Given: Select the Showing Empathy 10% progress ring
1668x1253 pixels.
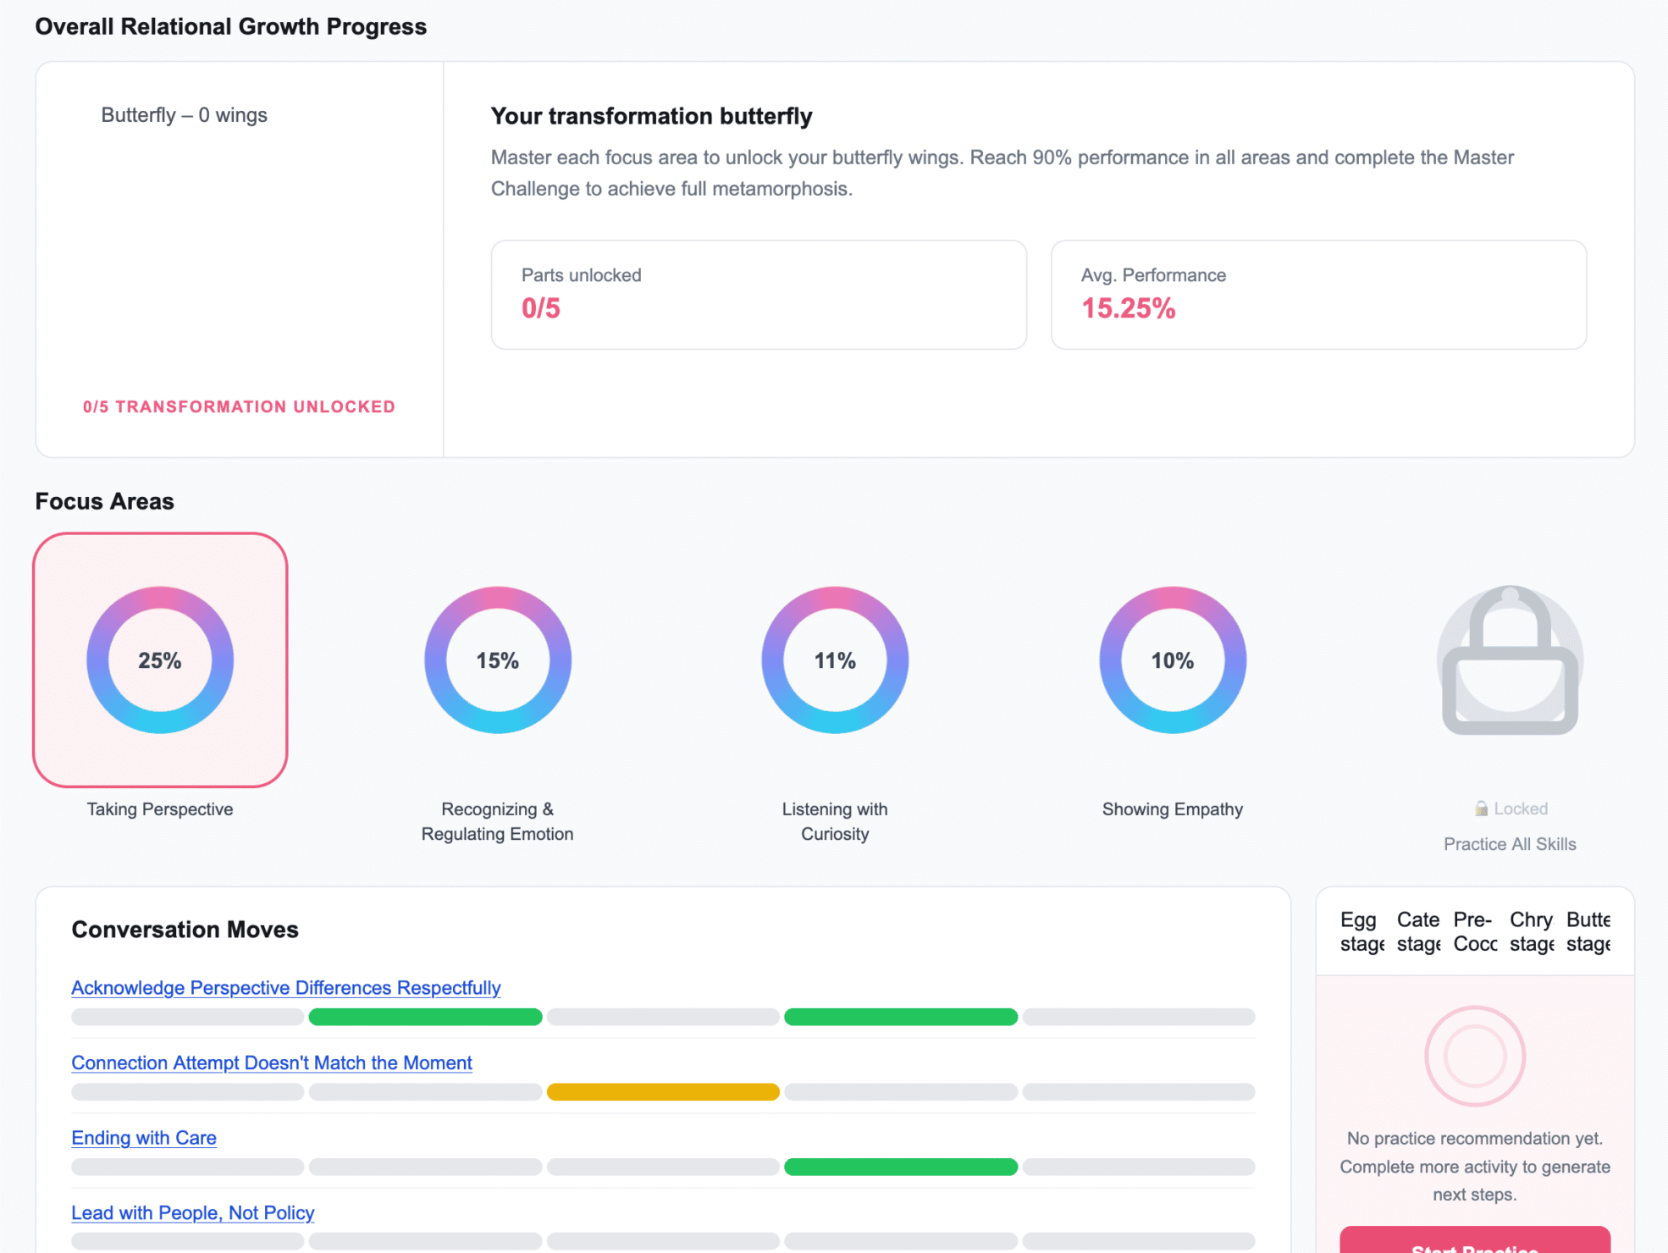Looking at the screenshot, I should click(x=1173, y=660).
